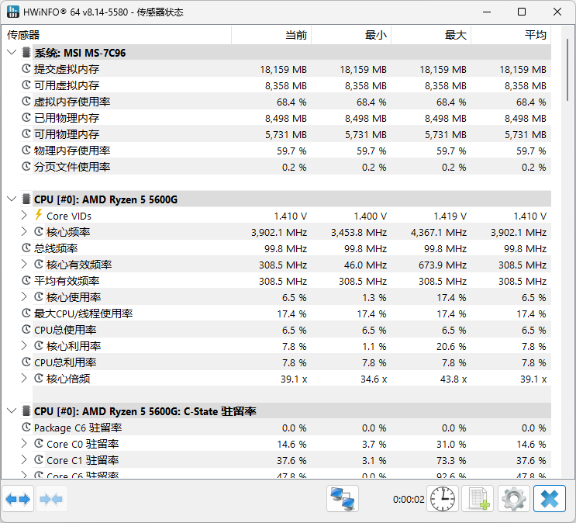Collapse the 系统: MSI MS-7C96 group
Image resolution: width=576 pixels, height=523 pixels.
[x=12, y=52]
